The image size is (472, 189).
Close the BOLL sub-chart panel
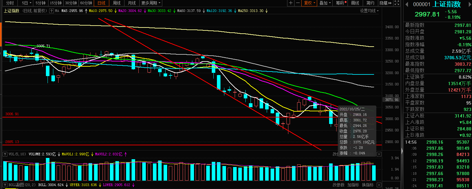click(379, 185)
